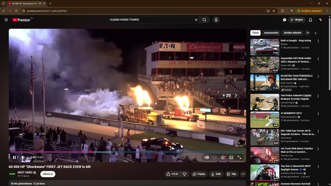The image size is (331, 186).
Task: Open site information icon in address bar
Action: pyautogui.click(x=23, y=11)
